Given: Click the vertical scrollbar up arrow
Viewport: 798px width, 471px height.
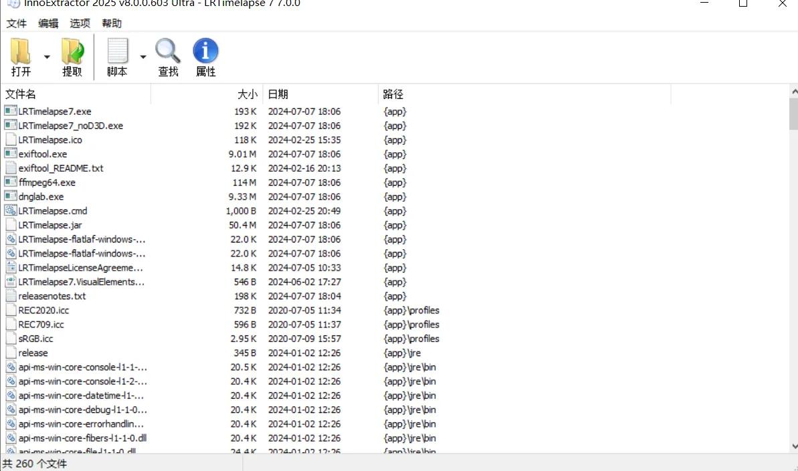Looking at the screenshot, I should pos(794,92).
